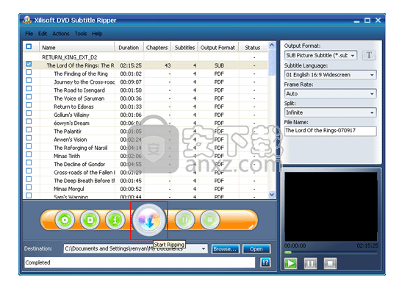413x291 pixels.
Task: Open the Output Format dropdown
Action: [321, 55]
